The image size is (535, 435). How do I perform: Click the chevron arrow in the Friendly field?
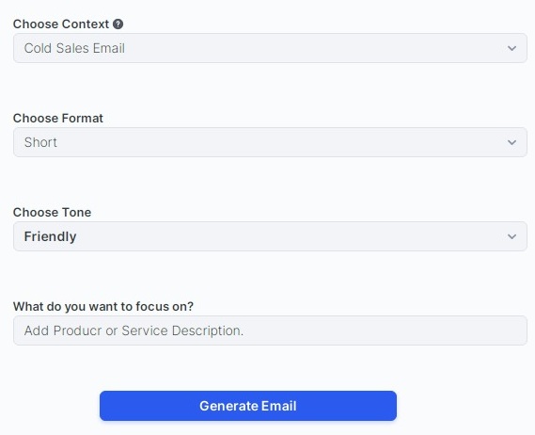tap(511, 236)
